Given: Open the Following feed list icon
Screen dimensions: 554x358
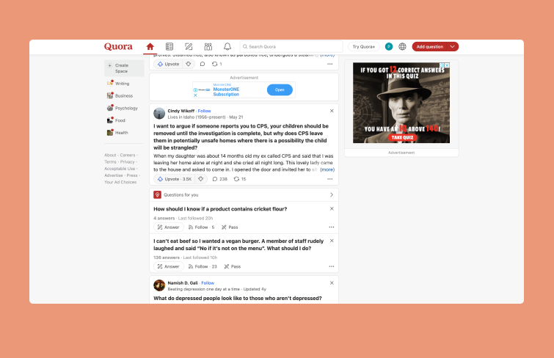Looking at the screenshot, I should click(170, 47).
